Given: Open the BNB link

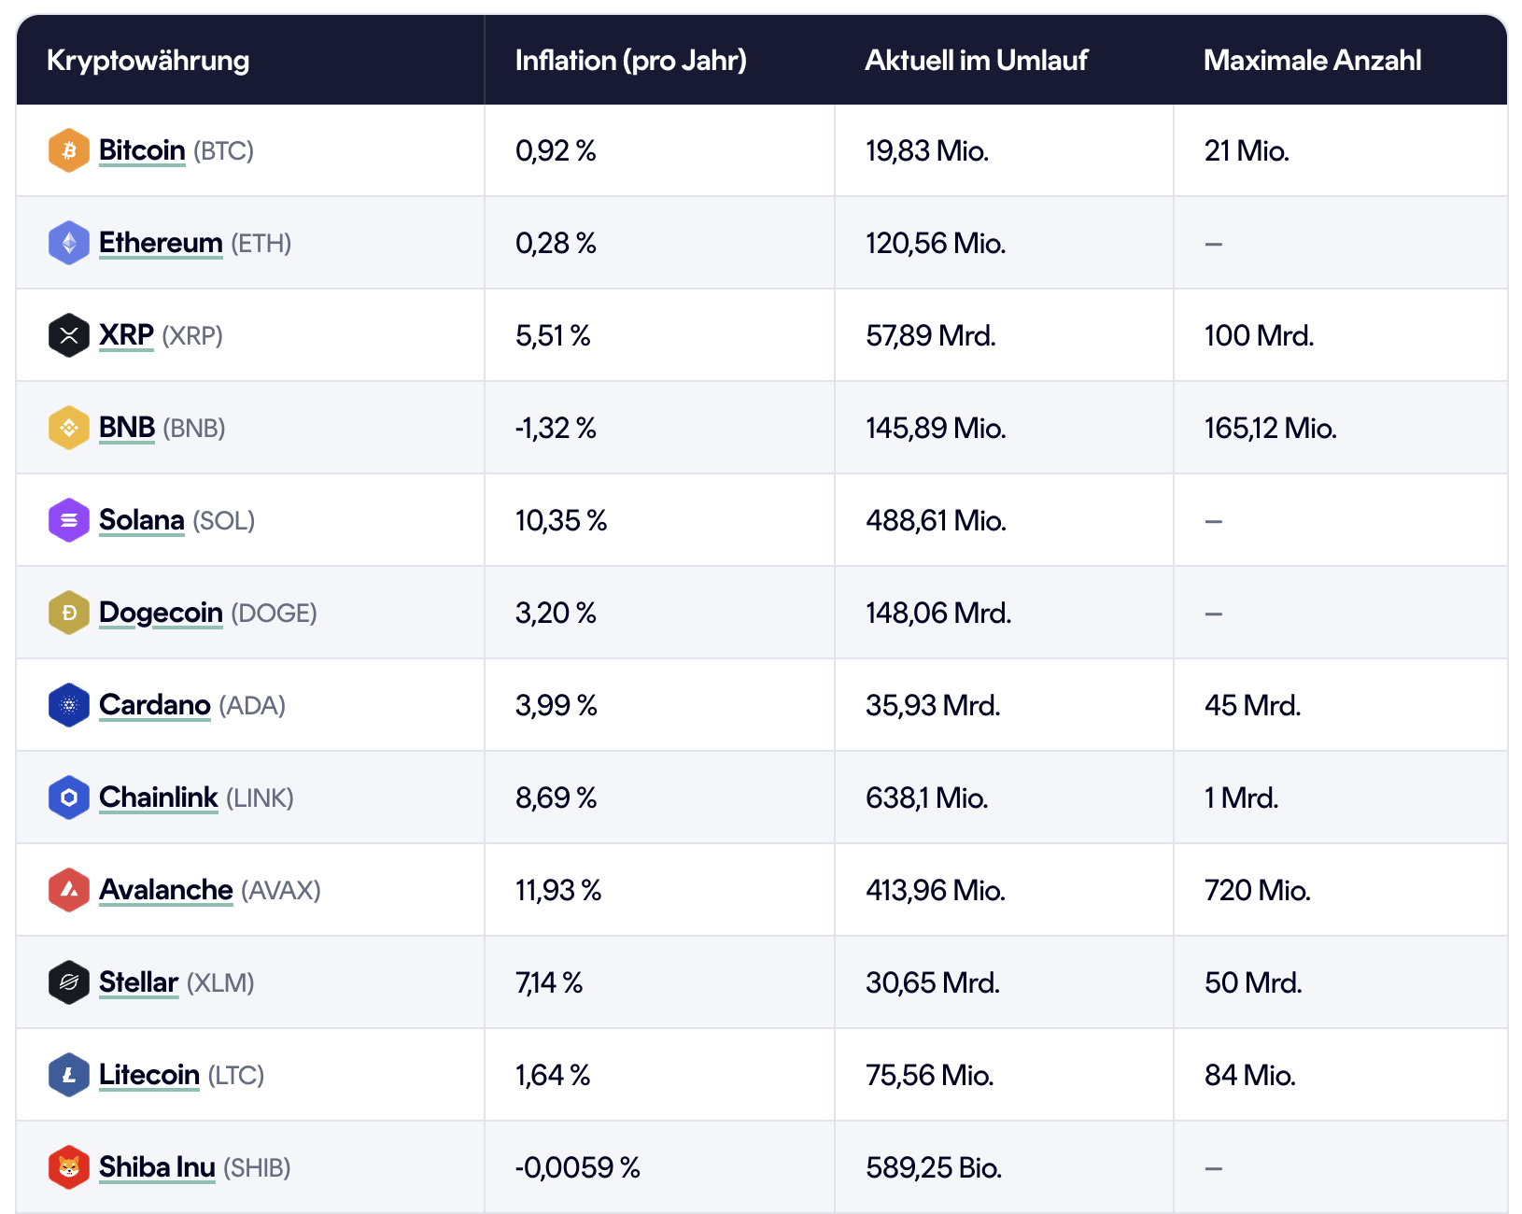Looking at the screenshot, I should [x=127, y=428].
